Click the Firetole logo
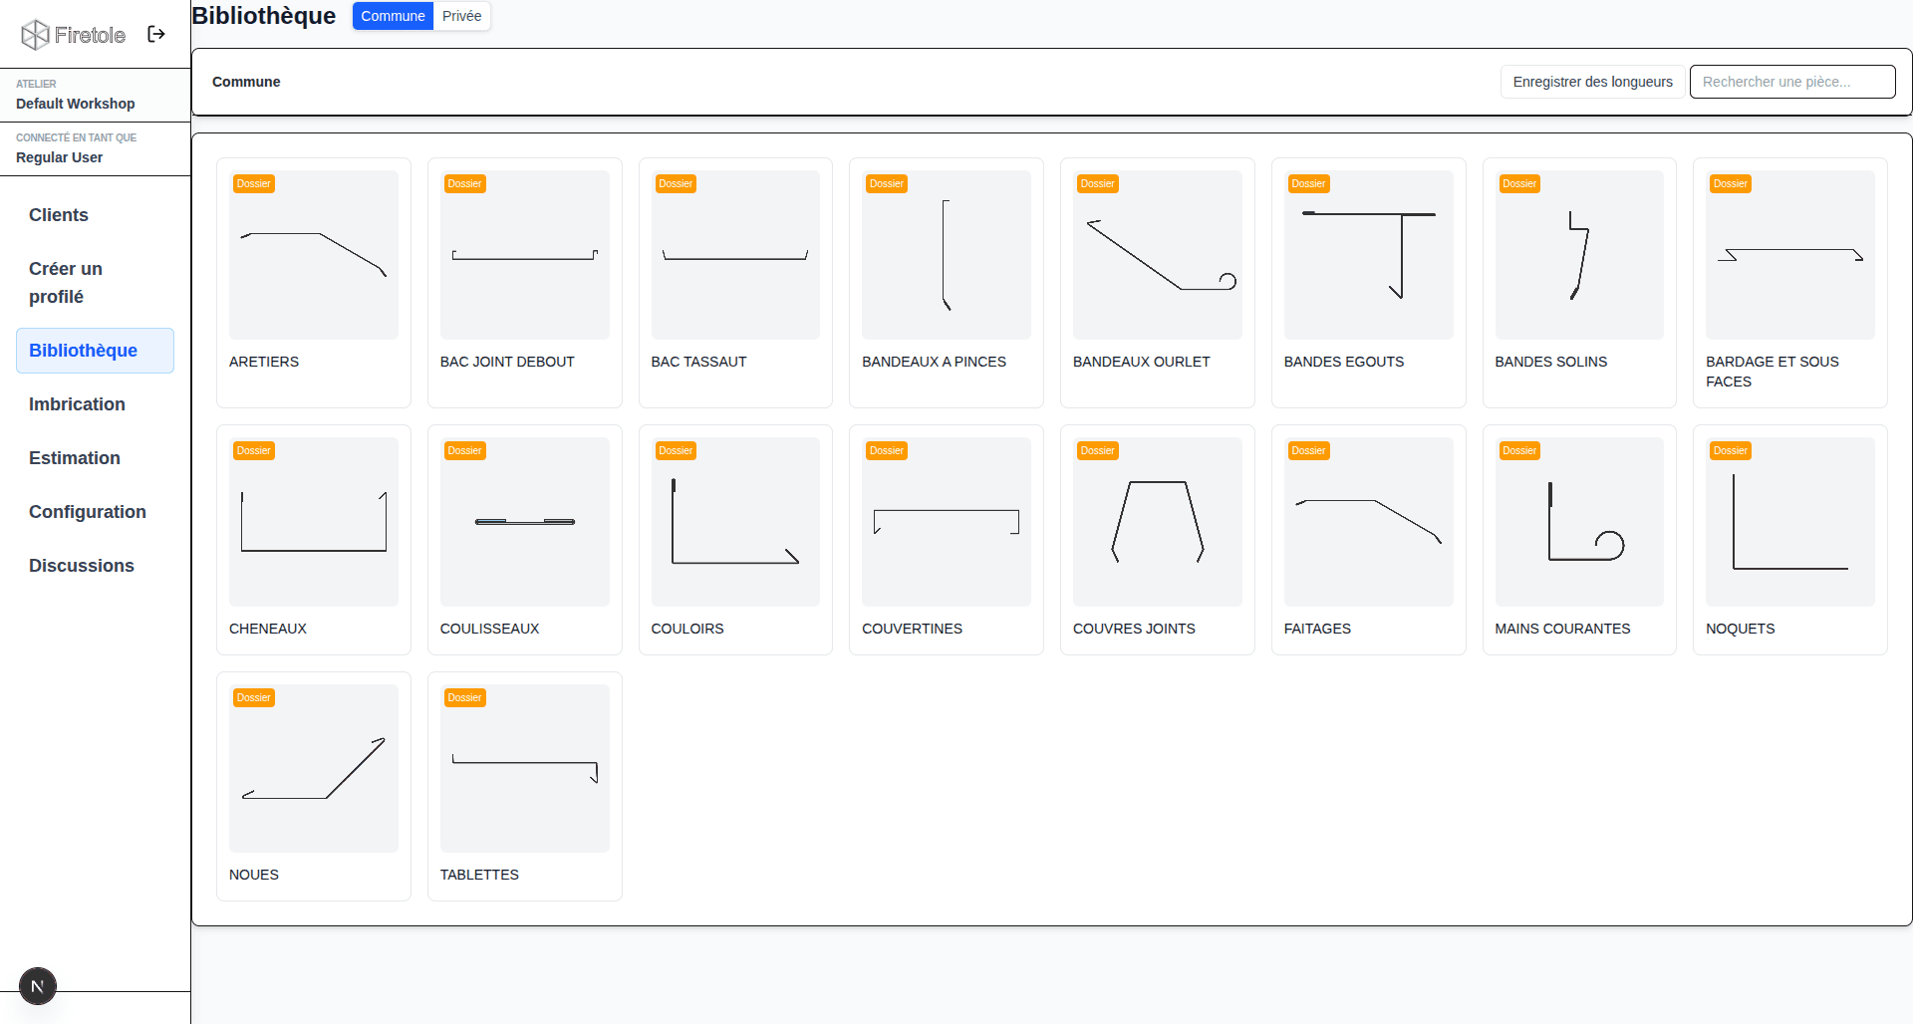The height and width of the screenshot is (1024, 1913). [74, 35]
